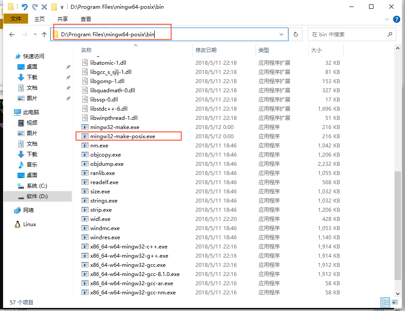The height and width of the screenshot is (311, 405).
Task: Click the file list vertical scrollbar thumb
Action: coord(398,225)
